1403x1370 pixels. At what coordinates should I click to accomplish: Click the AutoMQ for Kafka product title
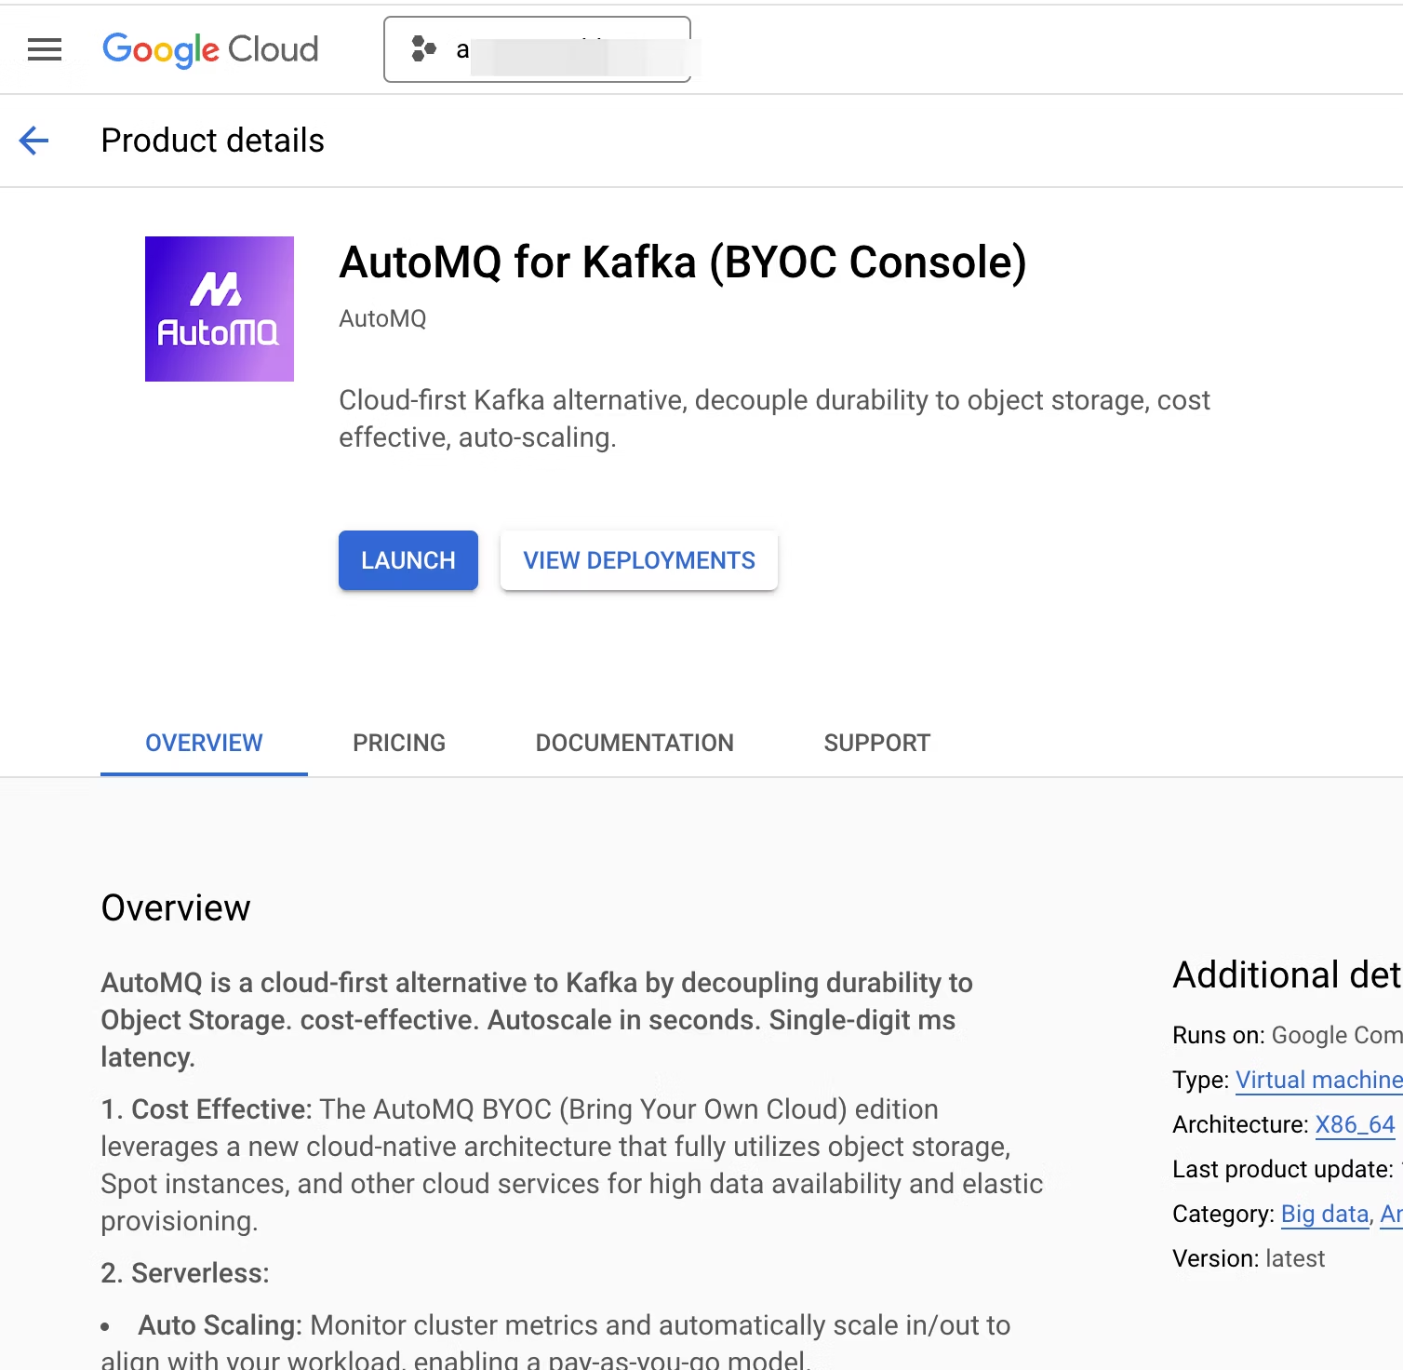click(x=682, y=262)
